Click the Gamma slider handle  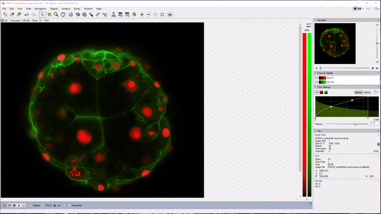pos(355,124)
